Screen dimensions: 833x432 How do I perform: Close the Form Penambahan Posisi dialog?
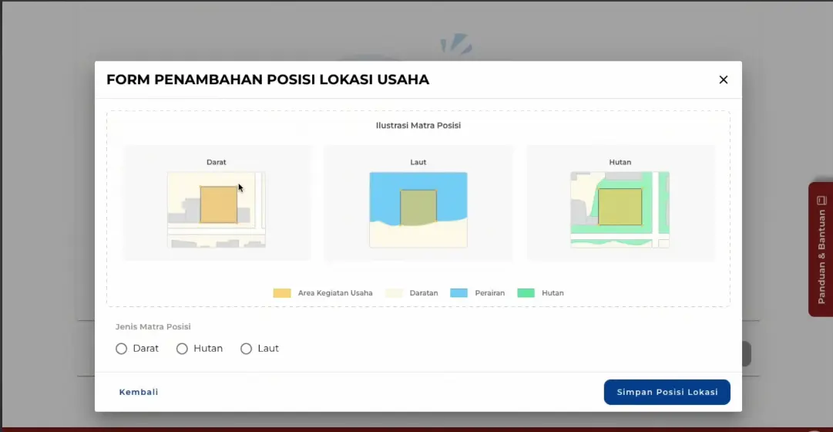coord(723,79)
